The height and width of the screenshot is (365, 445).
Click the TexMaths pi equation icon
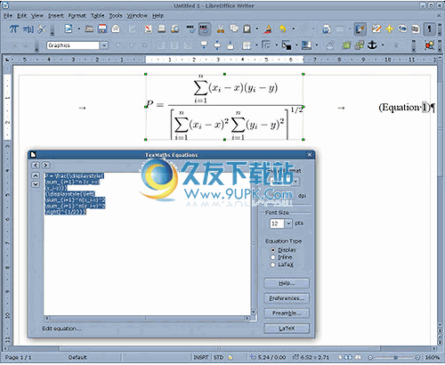[13, 28]
